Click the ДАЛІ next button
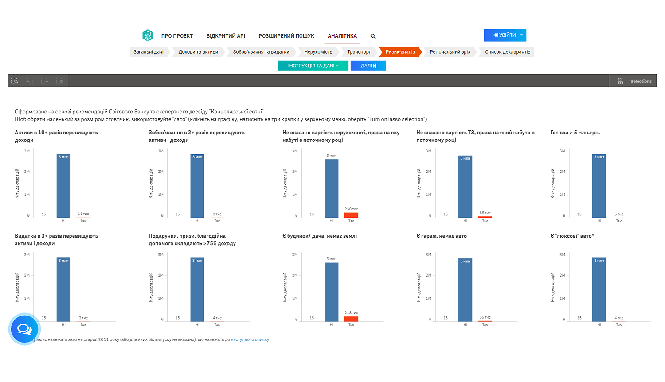This screenshot has height=382, width=665. point(368,66)
